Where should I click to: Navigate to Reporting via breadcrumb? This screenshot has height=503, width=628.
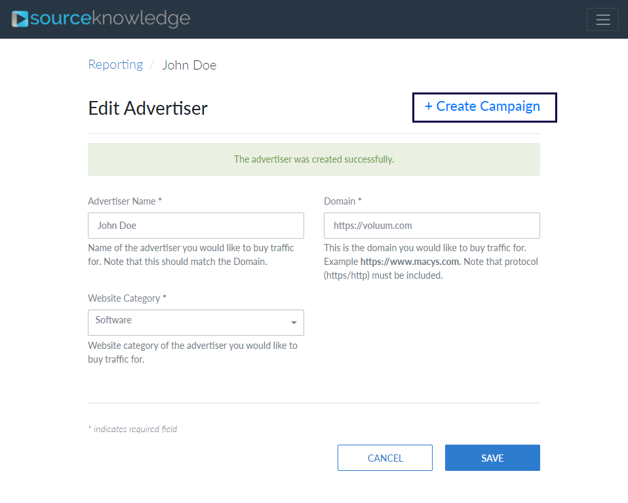pyautogui.click(x=115, y=64)
